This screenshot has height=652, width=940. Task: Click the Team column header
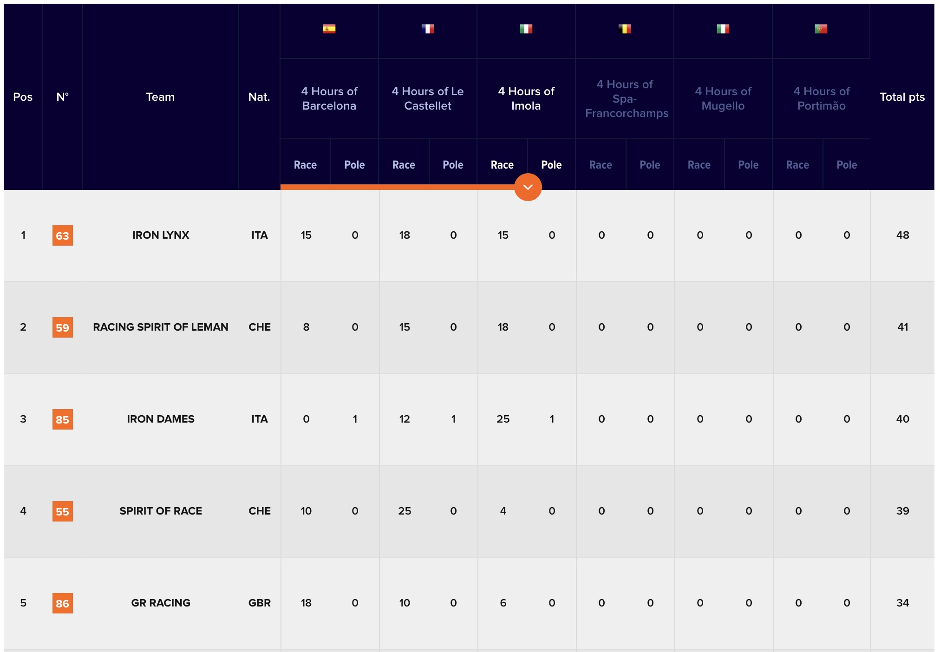(160, 97)
